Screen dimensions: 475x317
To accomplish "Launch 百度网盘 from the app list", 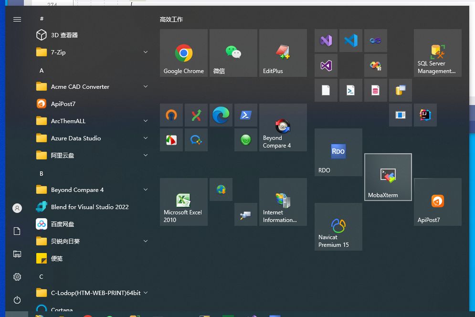I will 93,224.
